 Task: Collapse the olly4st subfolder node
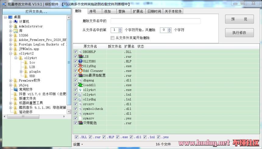click(x=16, y=58)
